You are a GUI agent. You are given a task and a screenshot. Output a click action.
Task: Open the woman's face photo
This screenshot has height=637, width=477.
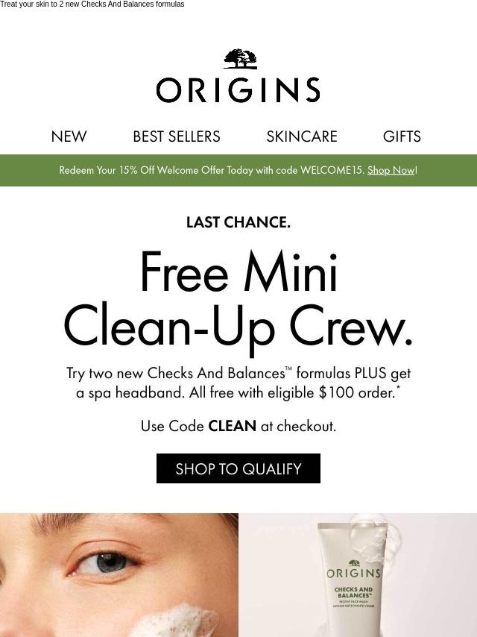click(119, 575)
